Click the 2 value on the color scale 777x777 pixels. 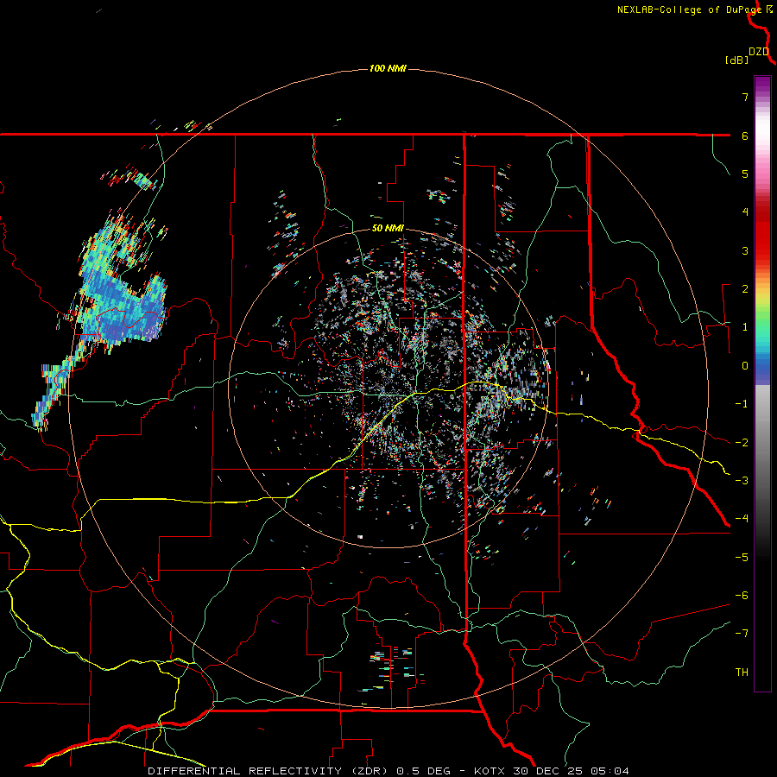click(745, 289)
